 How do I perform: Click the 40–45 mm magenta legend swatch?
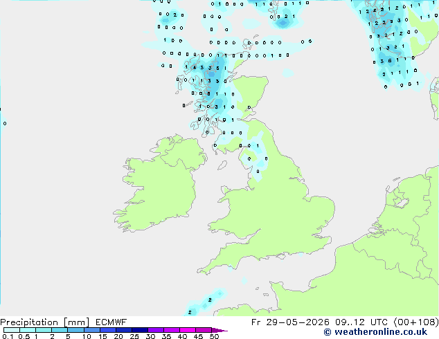pyautogui.click(x=188, y=330)
